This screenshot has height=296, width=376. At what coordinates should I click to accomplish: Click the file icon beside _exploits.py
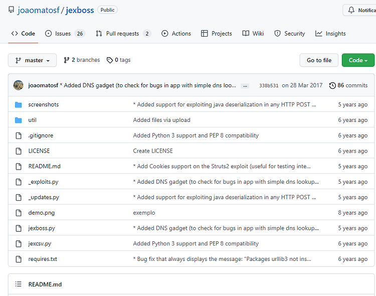tap(19, 182)
